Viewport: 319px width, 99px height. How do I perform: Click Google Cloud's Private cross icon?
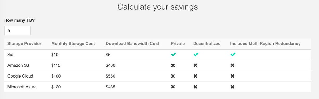(173, 76)
